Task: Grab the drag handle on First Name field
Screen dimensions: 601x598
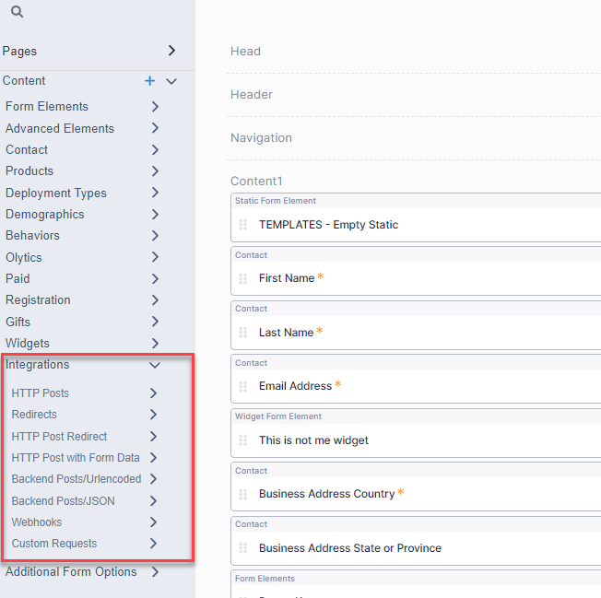Action: tap(243, 278)
